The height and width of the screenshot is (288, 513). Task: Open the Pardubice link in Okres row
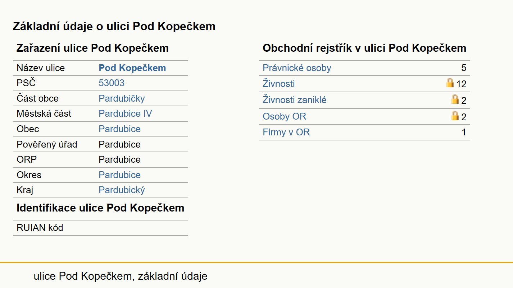coord(120,175)
